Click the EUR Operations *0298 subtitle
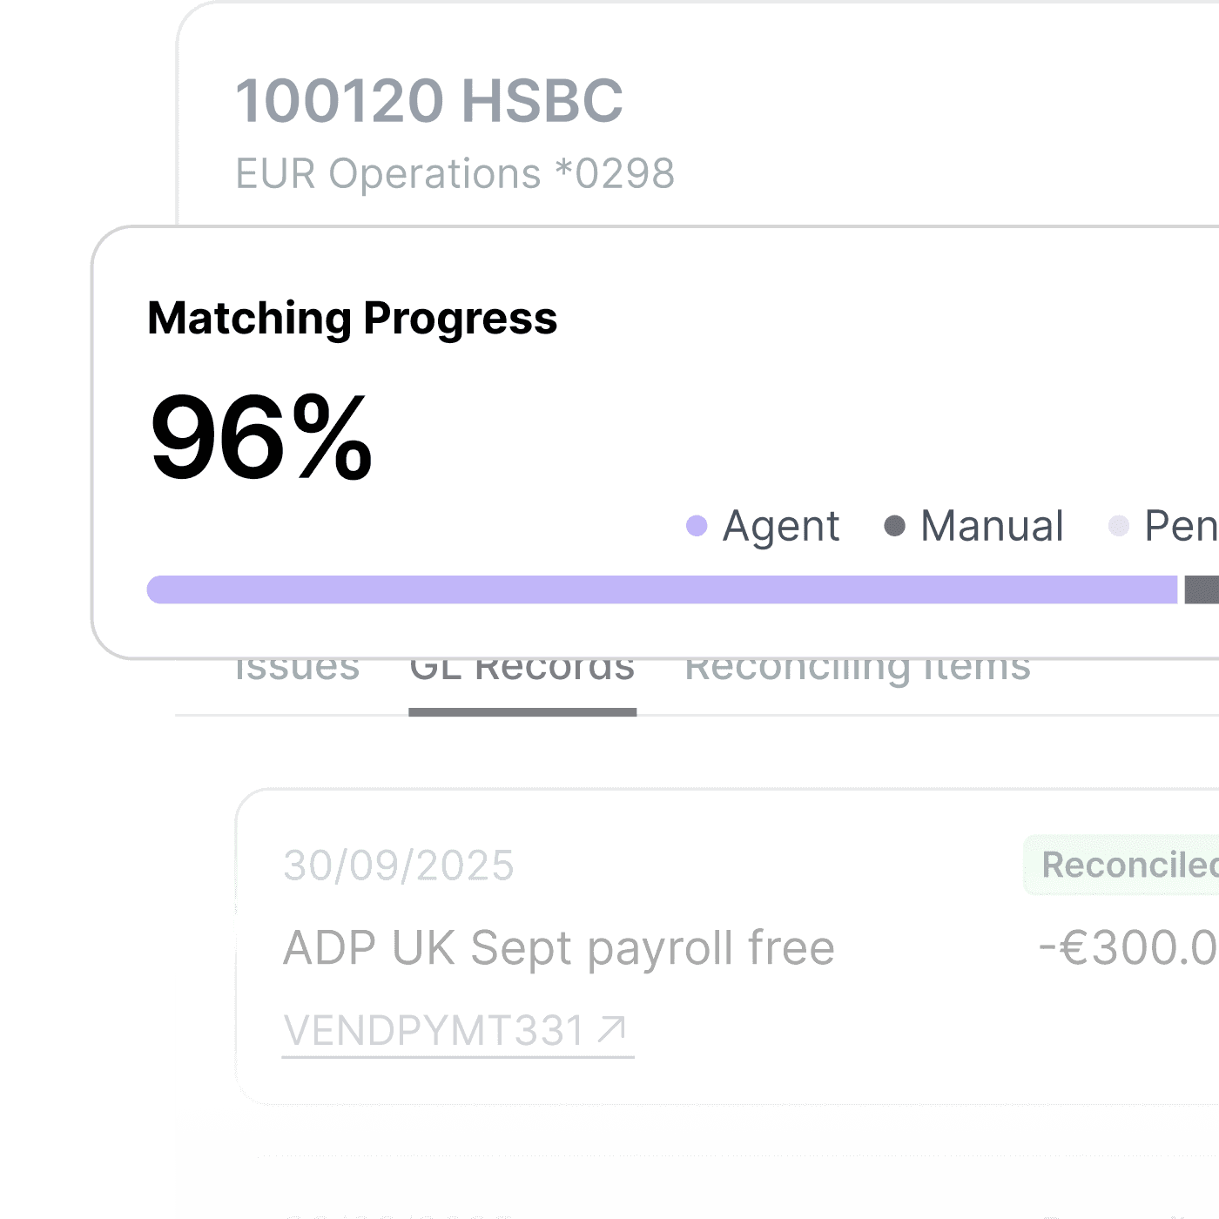The height and width of the screenshot is (1219, 1219). (455, 173)
